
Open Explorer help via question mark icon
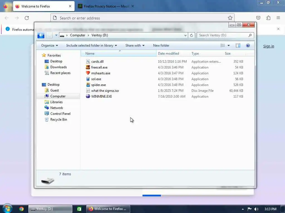pos(248,45)
